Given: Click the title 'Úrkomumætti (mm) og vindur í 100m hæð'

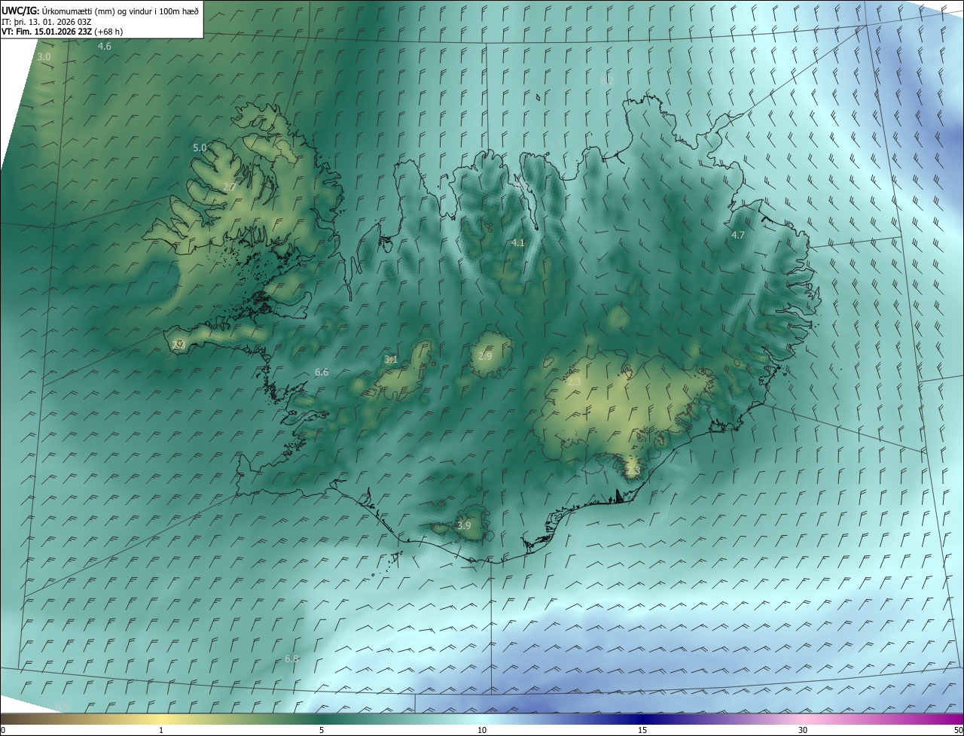Looking at the screenshot, I should [x=120, y=11].
